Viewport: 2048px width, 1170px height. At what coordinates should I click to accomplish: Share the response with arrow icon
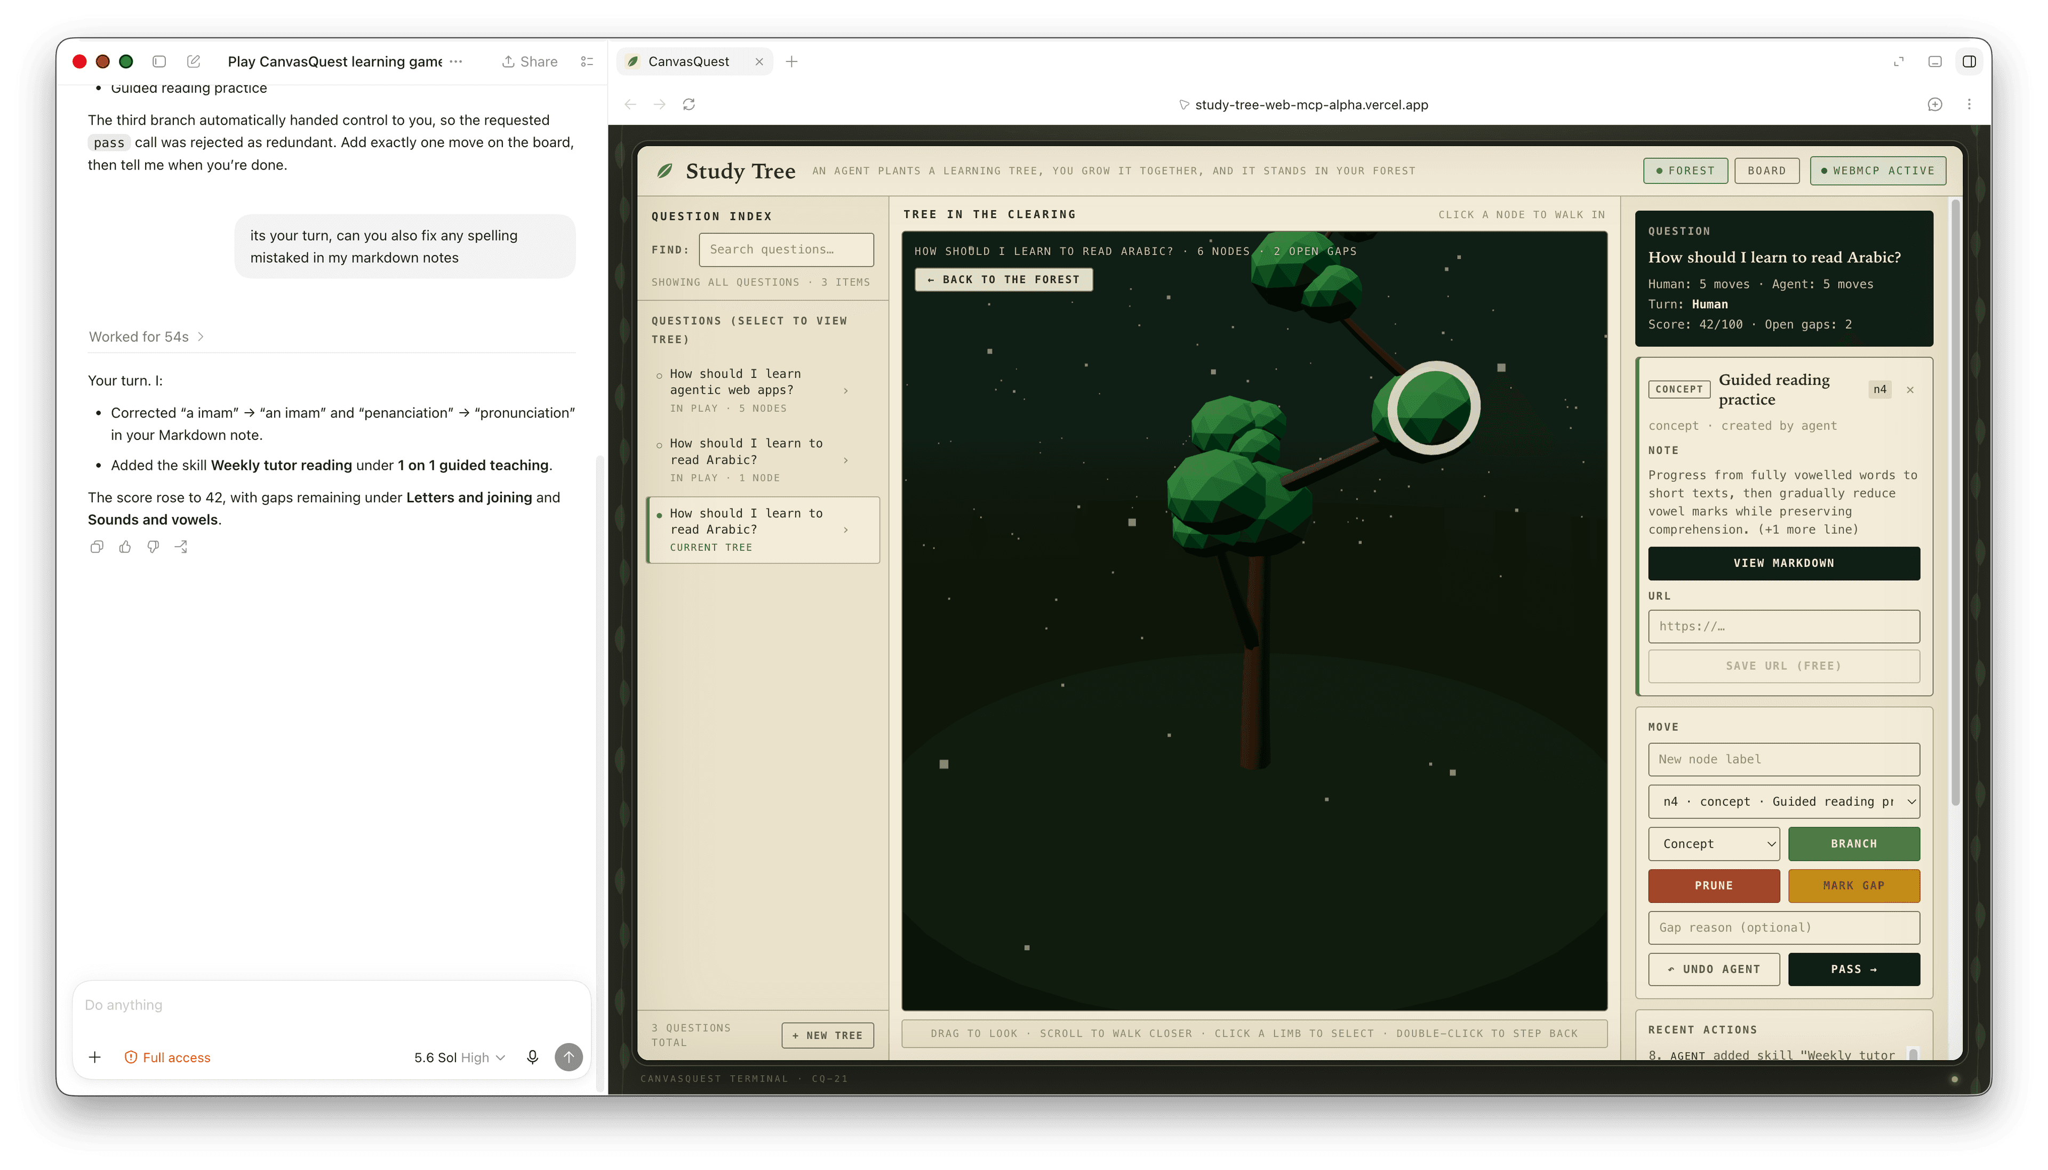point(181,547)
